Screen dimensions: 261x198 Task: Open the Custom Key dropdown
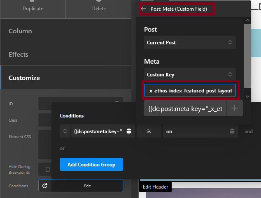pos(190,74)
